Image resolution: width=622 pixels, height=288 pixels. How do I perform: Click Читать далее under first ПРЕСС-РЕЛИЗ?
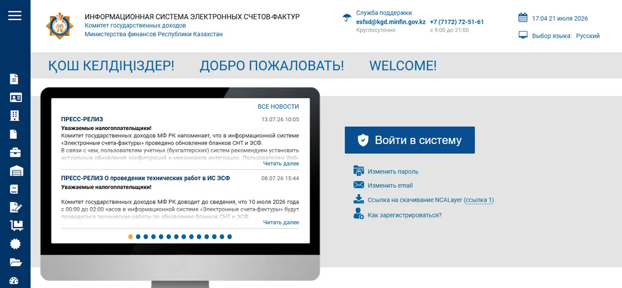pos(281,164)
